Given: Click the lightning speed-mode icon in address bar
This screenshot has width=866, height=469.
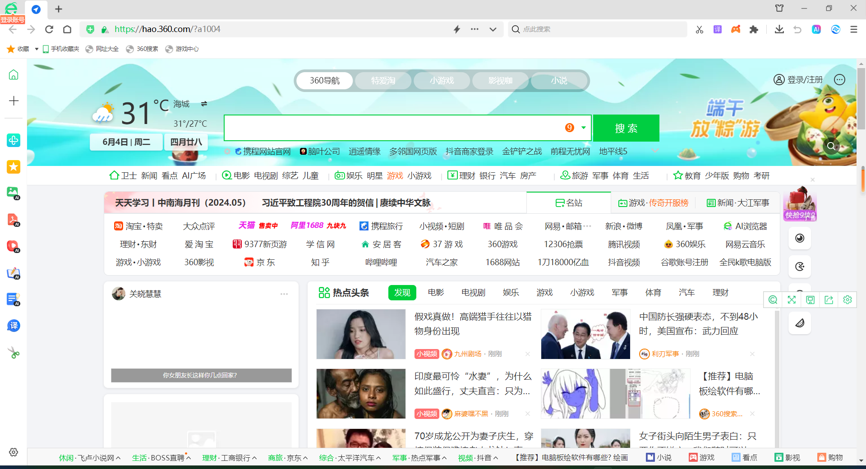Looking at the screenshot, I should 457,29.
